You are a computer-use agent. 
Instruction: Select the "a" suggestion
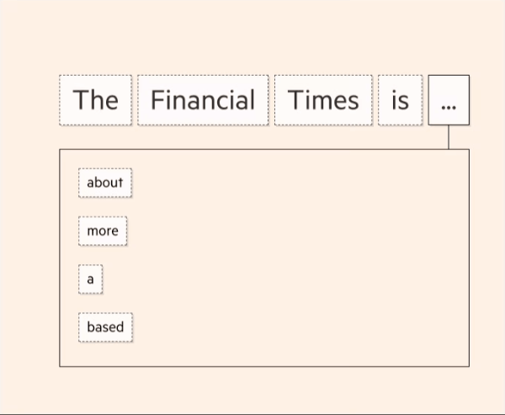pyautogui.click(x=90, y=279)
